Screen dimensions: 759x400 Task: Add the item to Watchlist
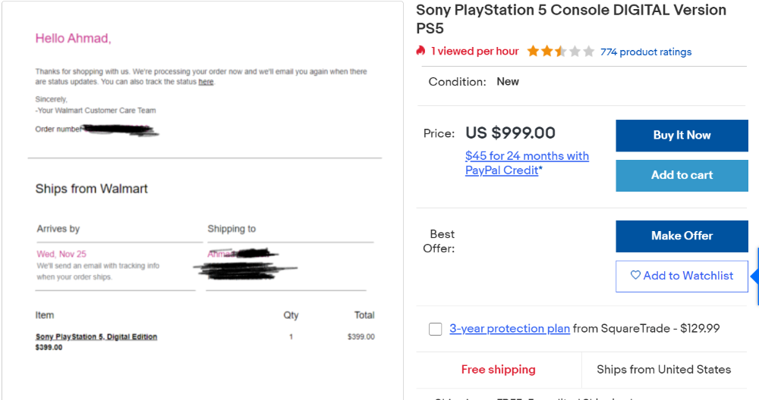pyautogui.click(x=682, y=276)
